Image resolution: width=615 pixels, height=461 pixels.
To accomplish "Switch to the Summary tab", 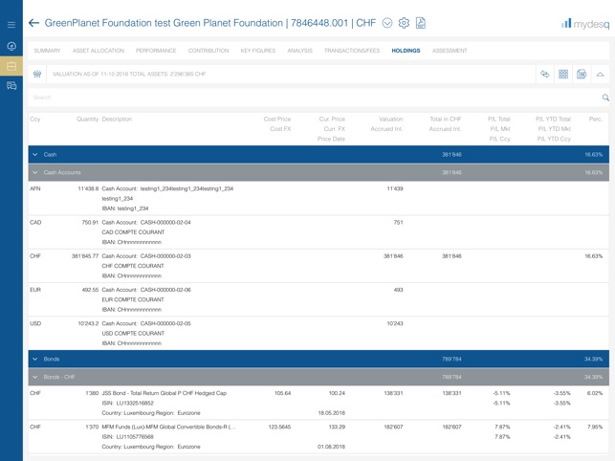I will click(x=47, y=51).
